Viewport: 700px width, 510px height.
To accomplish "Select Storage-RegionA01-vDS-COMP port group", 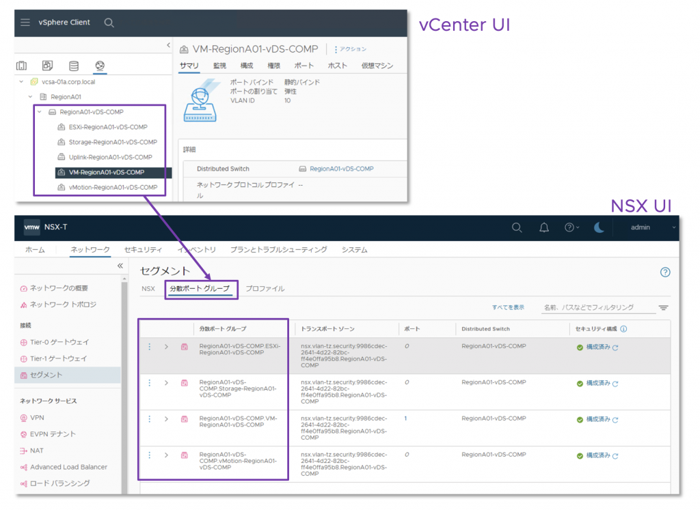I will (113, 142).
